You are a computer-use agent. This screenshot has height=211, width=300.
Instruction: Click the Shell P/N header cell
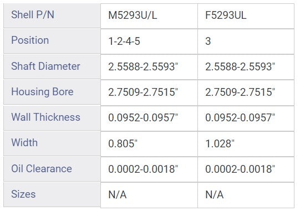pyautogui.click(x=52, y=16)
